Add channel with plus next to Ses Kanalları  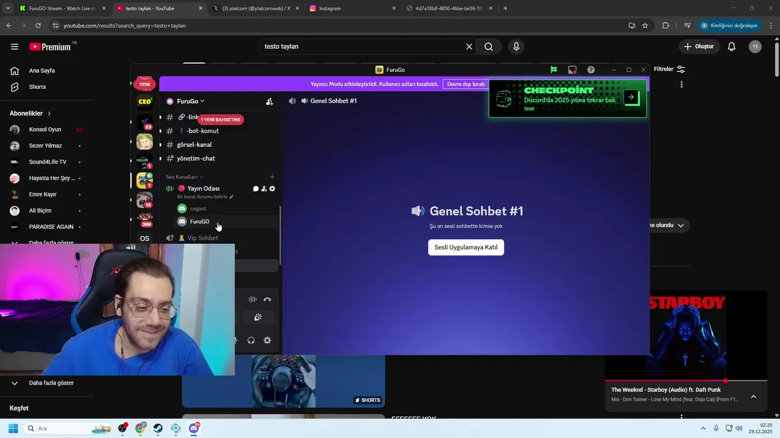272,177
